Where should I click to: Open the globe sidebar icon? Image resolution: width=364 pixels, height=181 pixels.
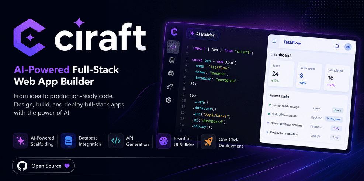[x=171, y=73]
